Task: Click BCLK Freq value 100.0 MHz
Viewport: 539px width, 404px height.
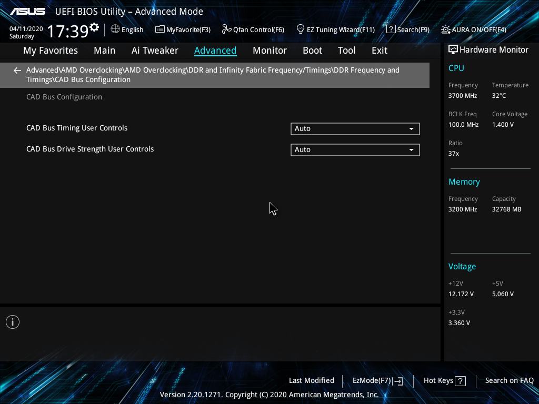Action: [x=463, y=125]
